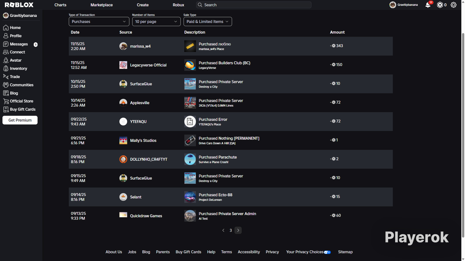Open the DJMN Lines game thumbnail
Image resolution: width=465 pixels, height=261 pixels.
190,103
